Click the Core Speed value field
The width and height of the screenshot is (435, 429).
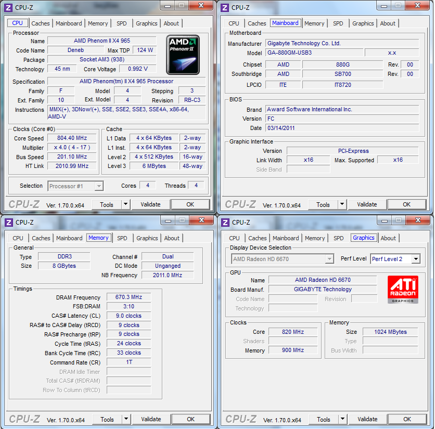click(x=72, y=138)
